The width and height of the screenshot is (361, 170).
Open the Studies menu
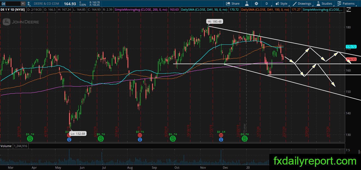pyautogui.click(x=324, y=4)
